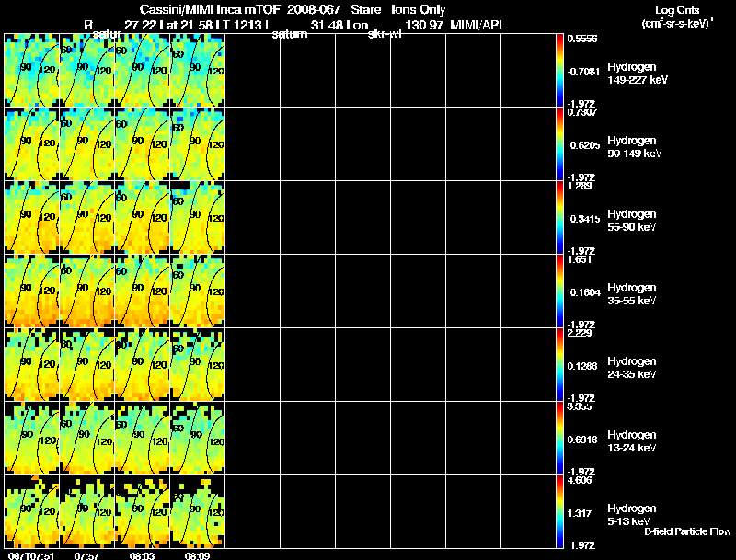Click the '07:57' time label
This screenshot has height=560, width=736.
click(86, 555)
